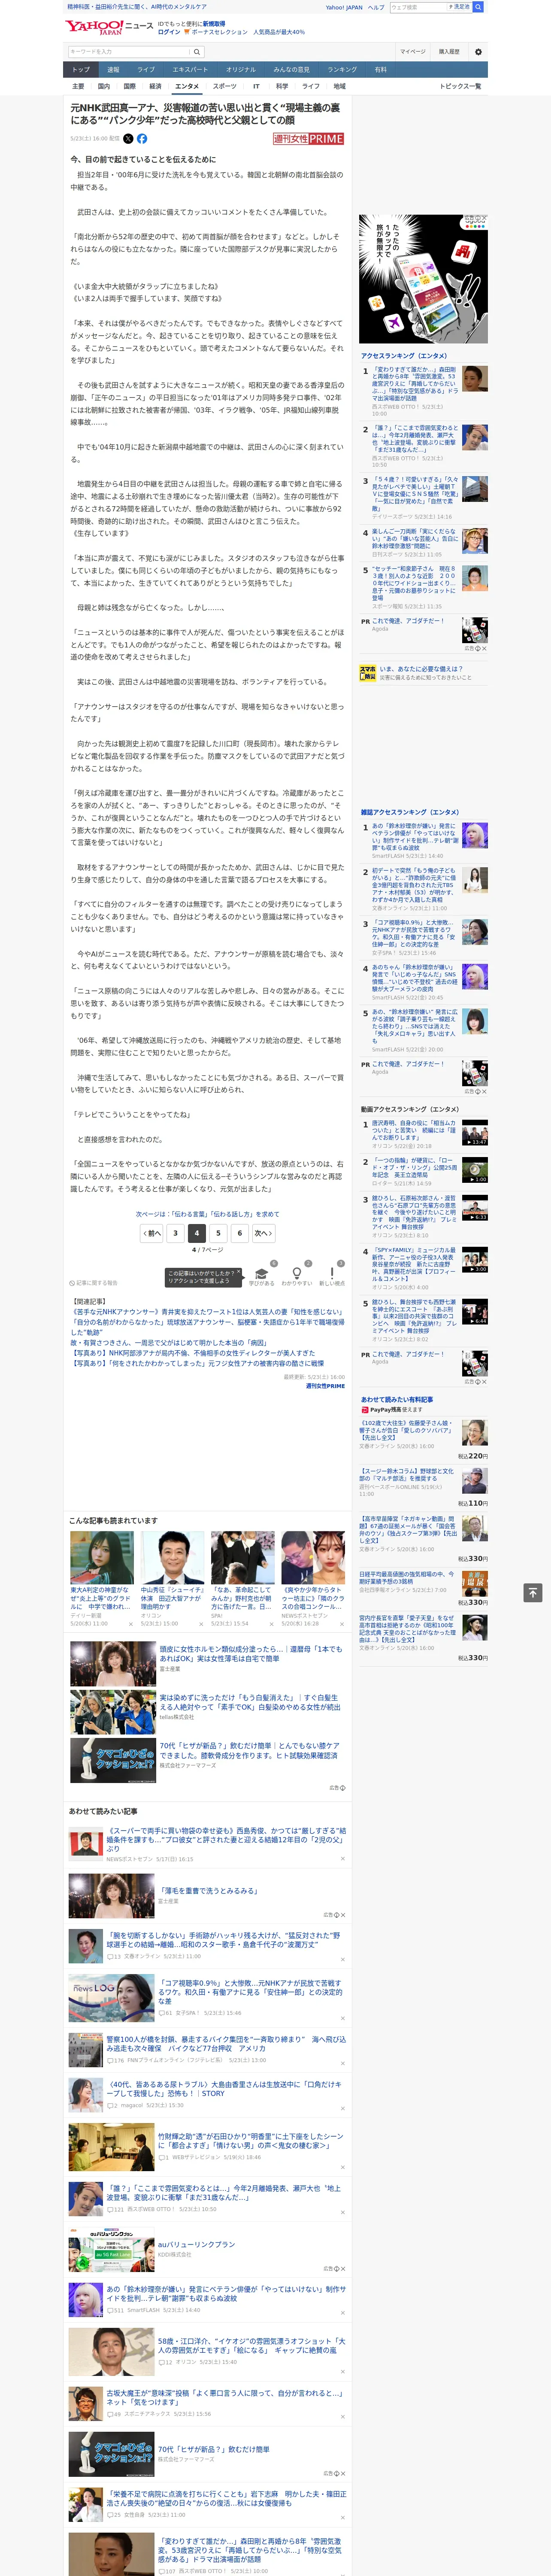Go to previous page with 前へ button

click(151, 1233)
